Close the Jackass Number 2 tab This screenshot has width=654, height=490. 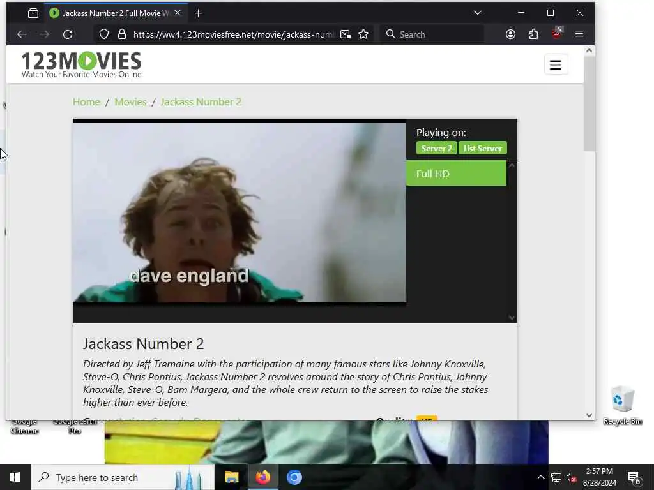pos(178,13)
